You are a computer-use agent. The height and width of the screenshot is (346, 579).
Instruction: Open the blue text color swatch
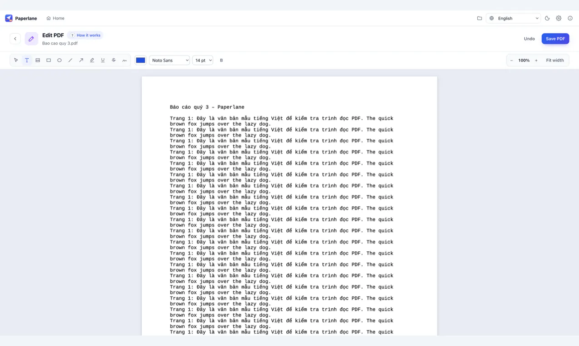(x=140, y=60)
